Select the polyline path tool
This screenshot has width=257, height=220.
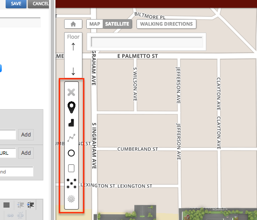coord(72,138)
